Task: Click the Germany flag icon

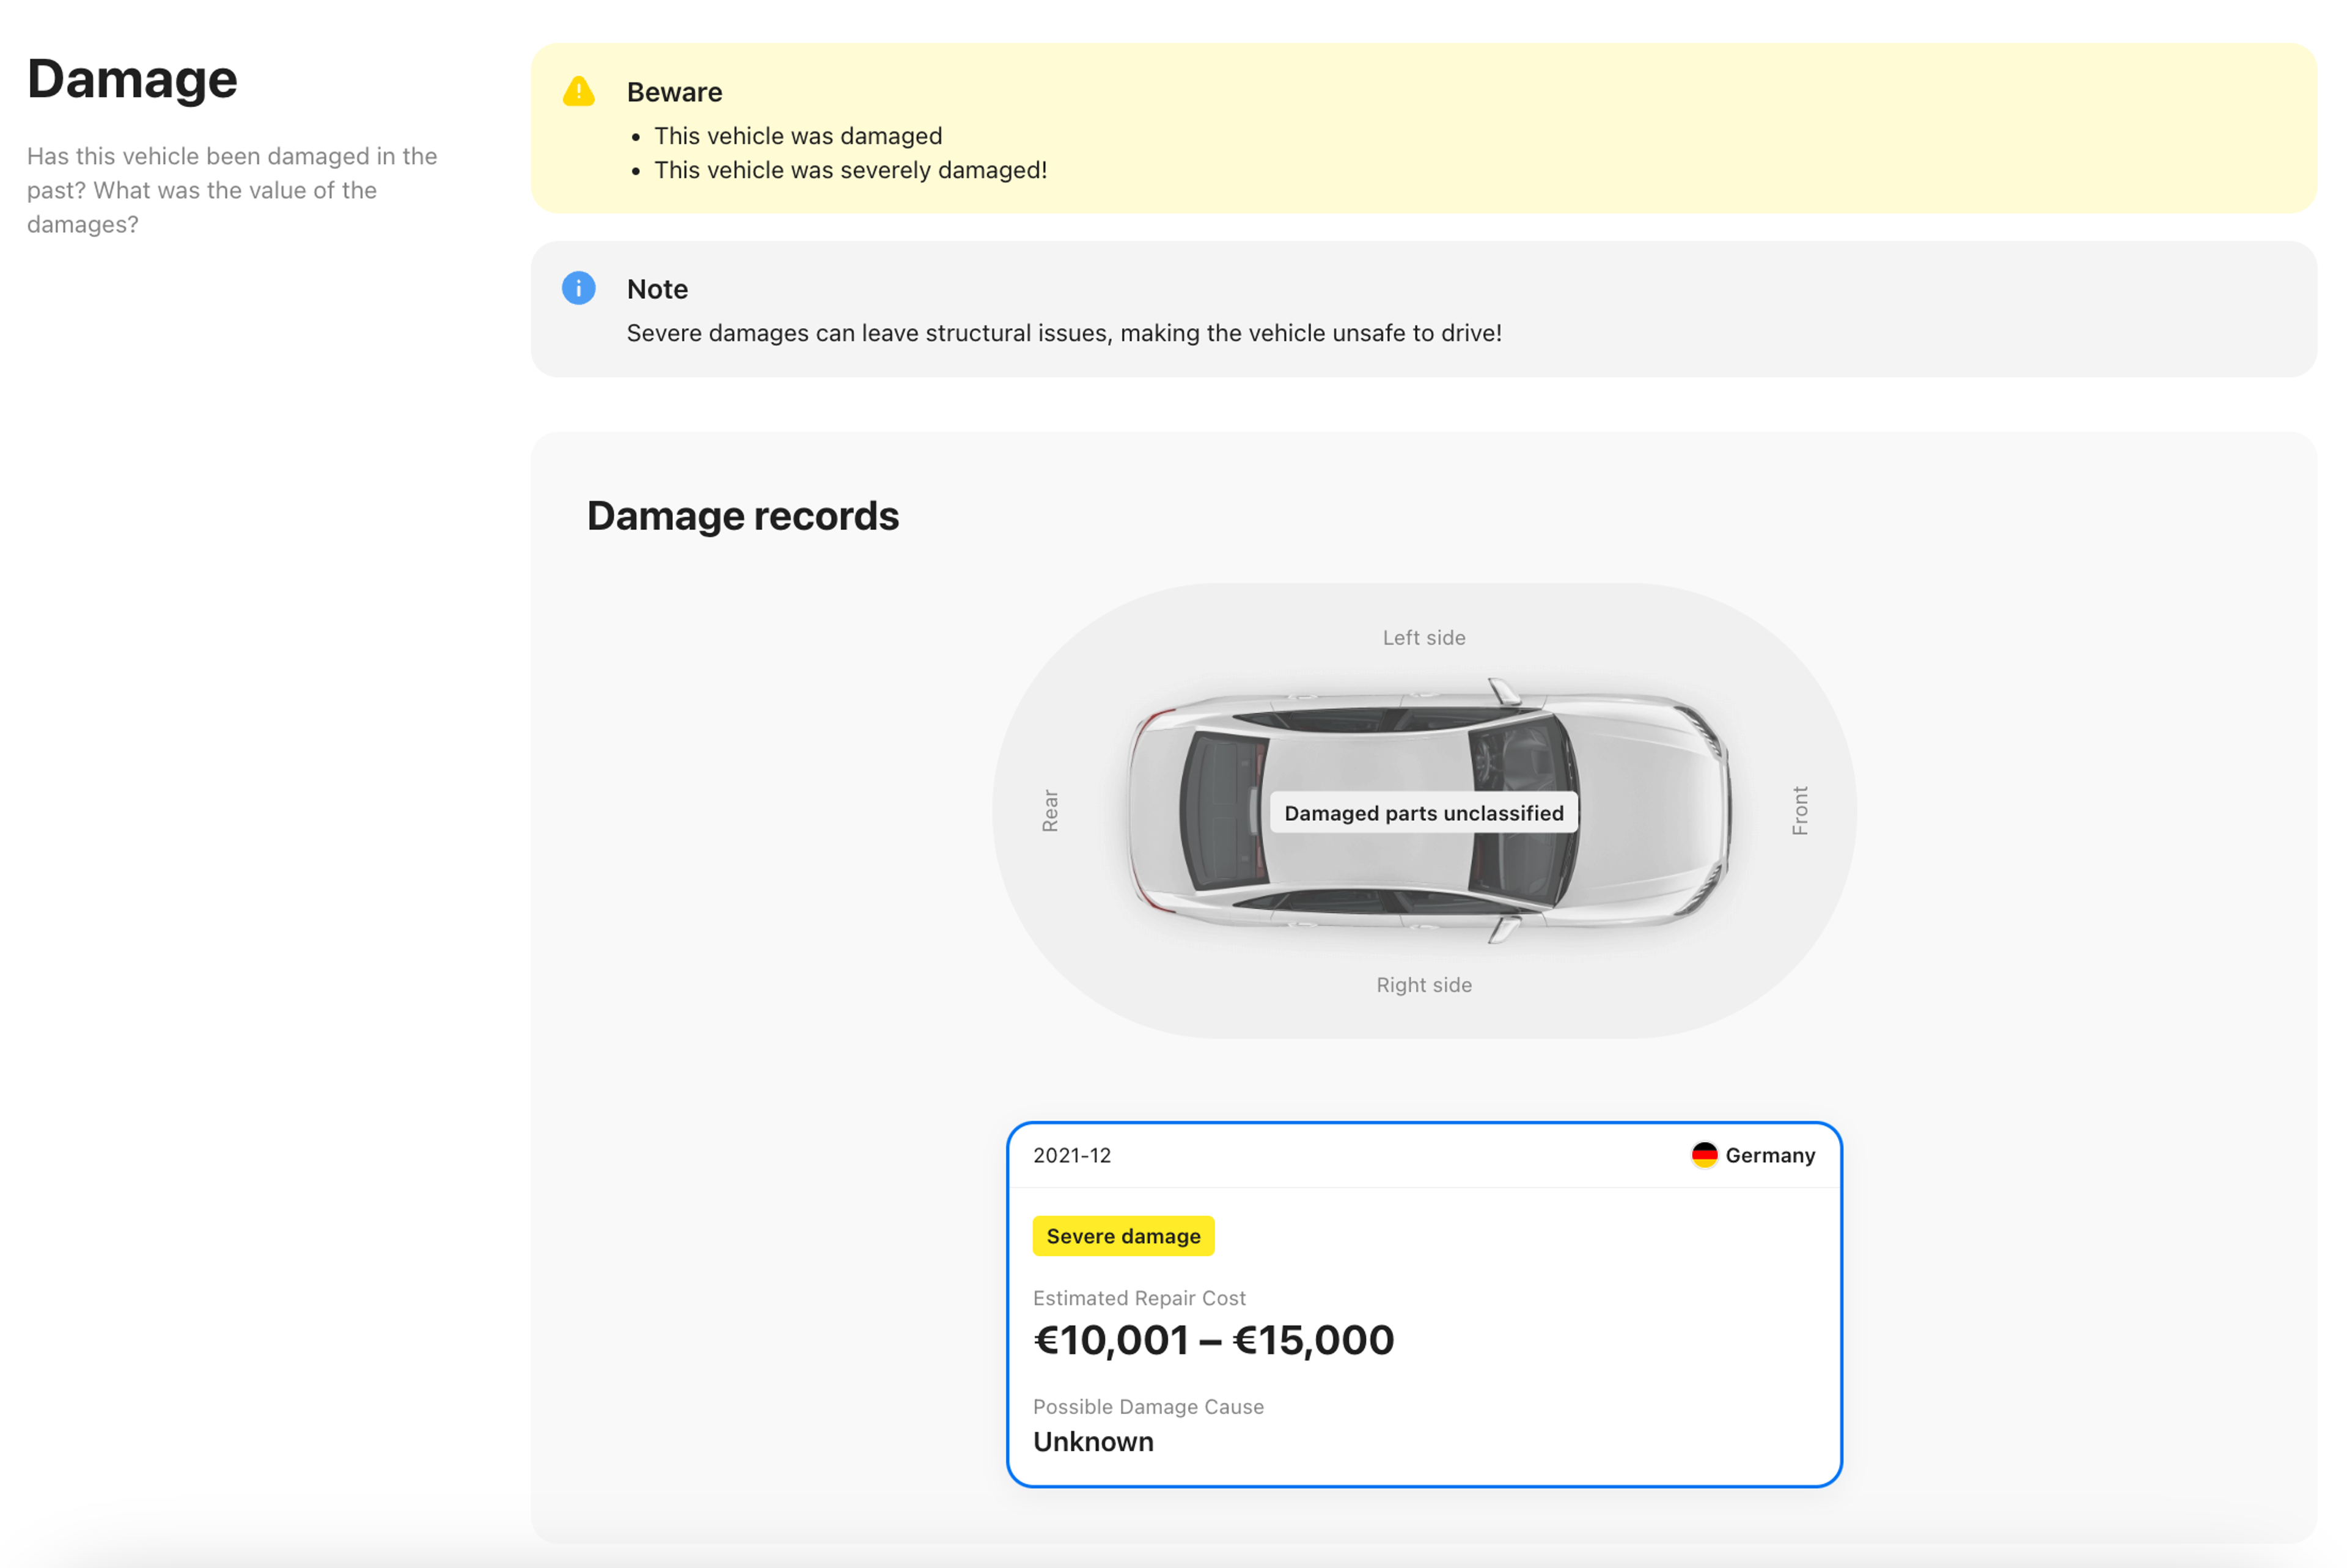Action: [1704, 1155]
